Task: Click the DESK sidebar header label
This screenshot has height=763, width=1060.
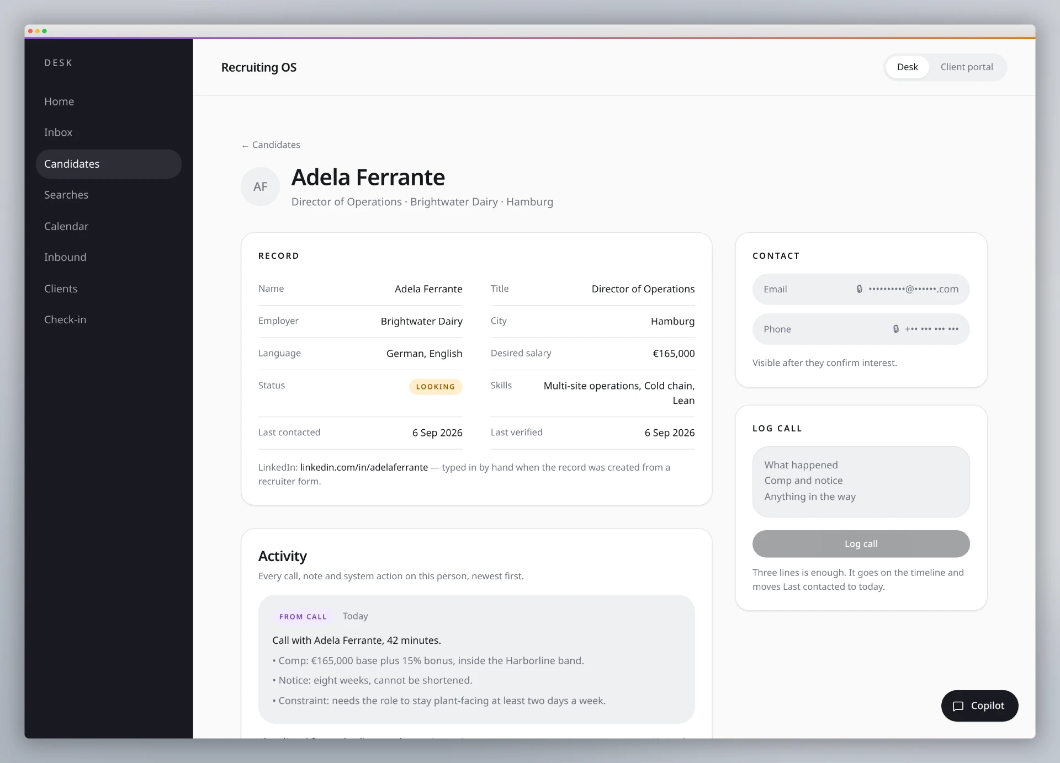Action: point(59,63)
